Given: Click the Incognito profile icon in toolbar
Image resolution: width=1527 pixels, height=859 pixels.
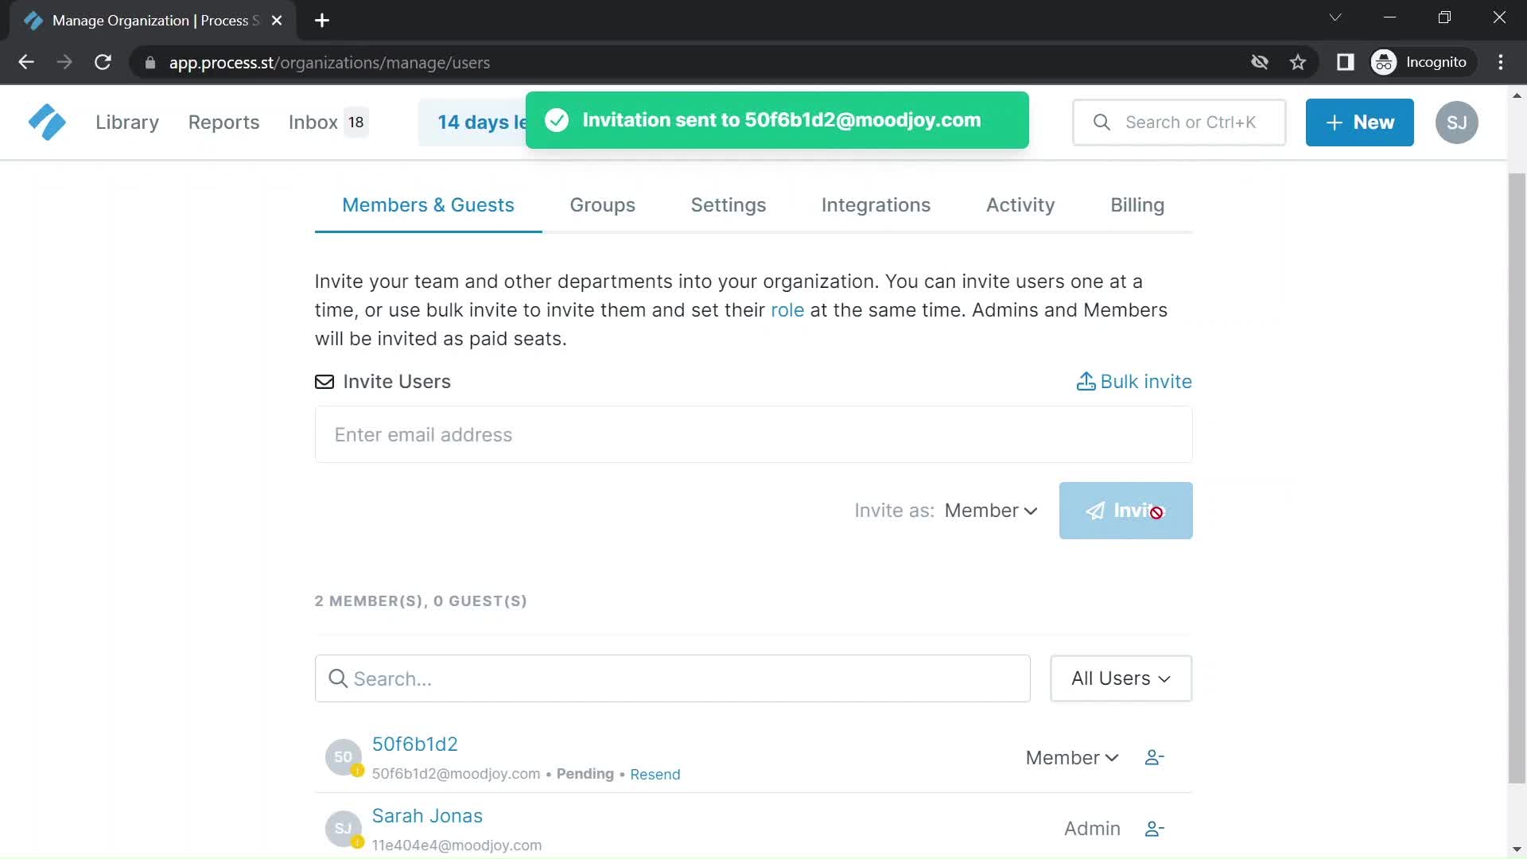Looking at the screenshot, I should pyautogui.click(x=1385, y=62).
